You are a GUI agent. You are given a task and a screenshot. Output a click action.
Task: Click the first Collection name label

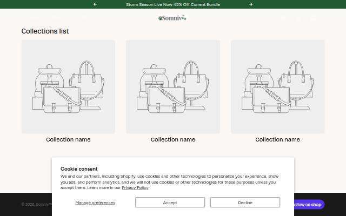tap(68, 139)
